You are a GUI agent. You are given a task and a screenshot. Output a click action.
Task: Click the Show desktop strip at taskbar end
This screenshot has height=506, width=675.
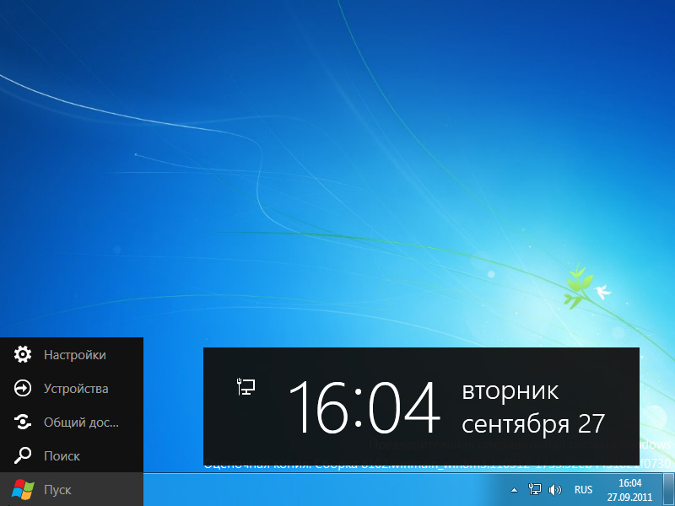[668, 490]
